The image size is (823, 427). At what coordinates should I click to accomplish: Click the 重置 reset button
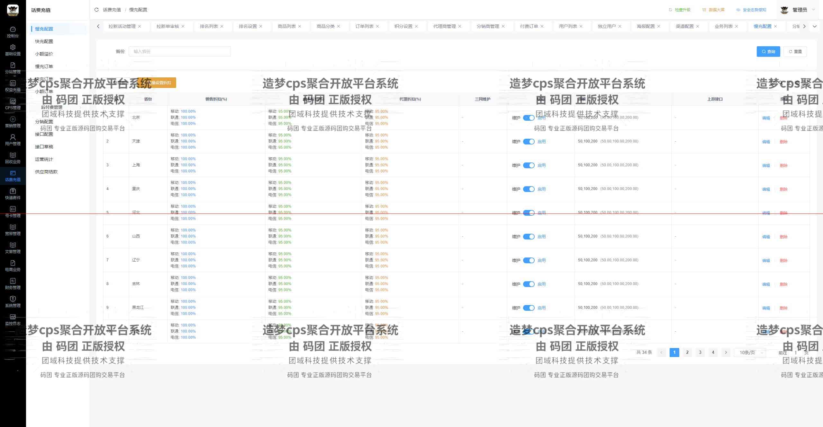click(795, 51)
